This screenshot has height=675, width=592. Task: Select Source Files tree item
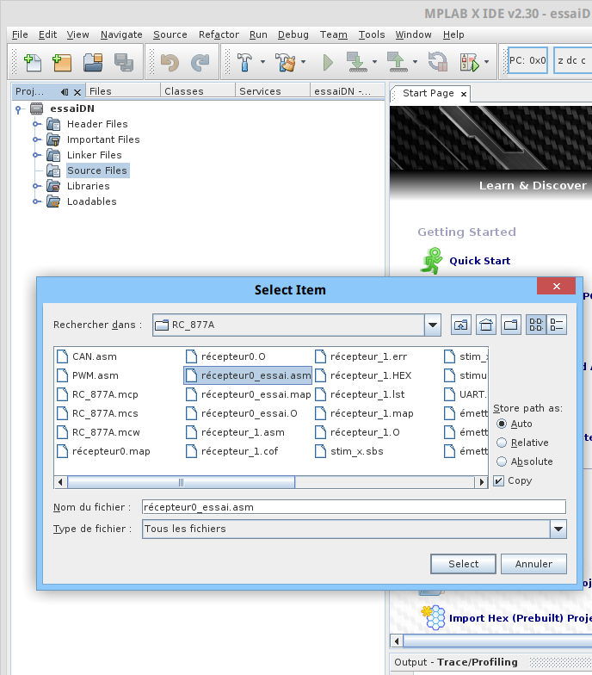coord(96,170)
